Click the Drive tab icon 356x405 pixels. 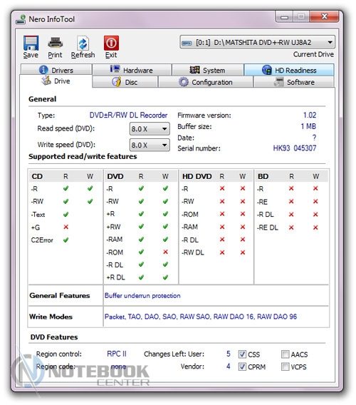click(x=46, y=81)
